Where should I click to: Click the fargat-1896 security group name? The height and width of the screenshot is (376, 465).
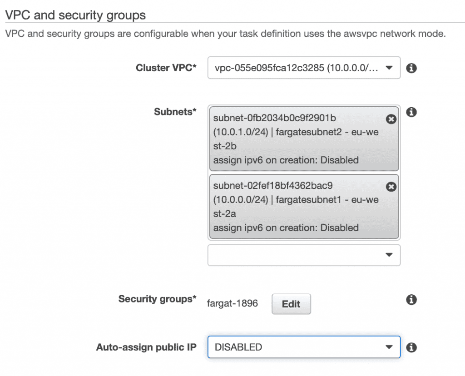point(232,303)
